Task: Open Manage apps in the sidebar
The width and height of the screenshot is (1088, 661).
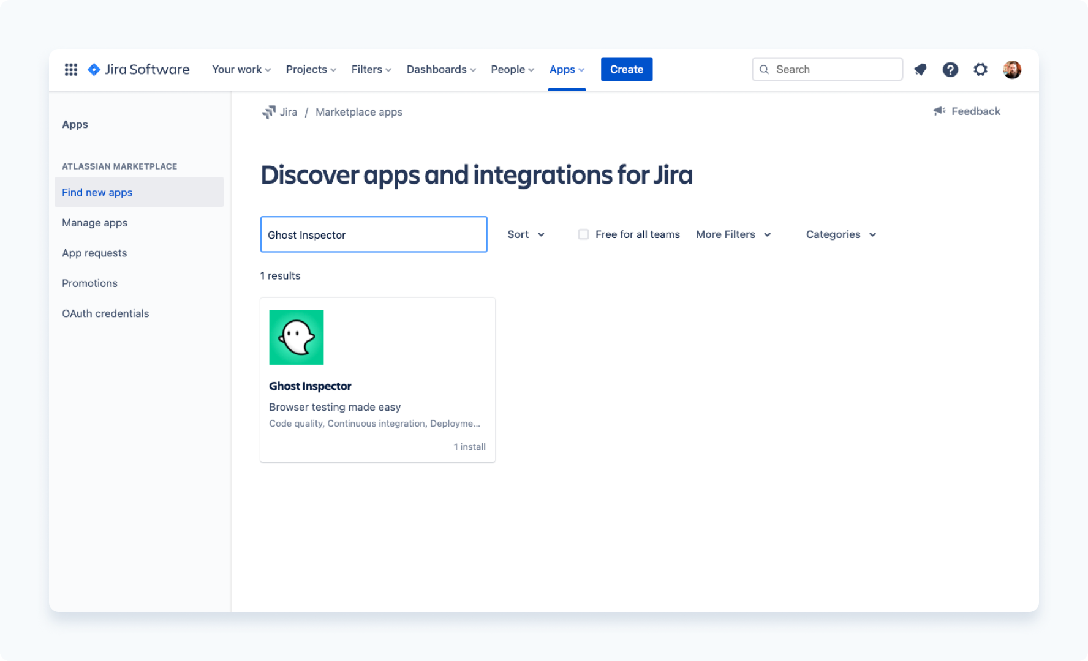Action: 94,222
